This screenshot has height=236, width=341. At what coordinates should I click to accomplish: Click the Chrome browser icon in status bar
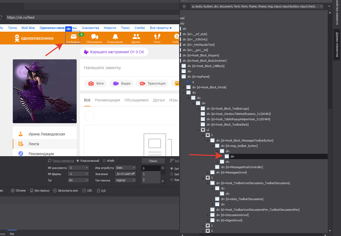point(13,191)
